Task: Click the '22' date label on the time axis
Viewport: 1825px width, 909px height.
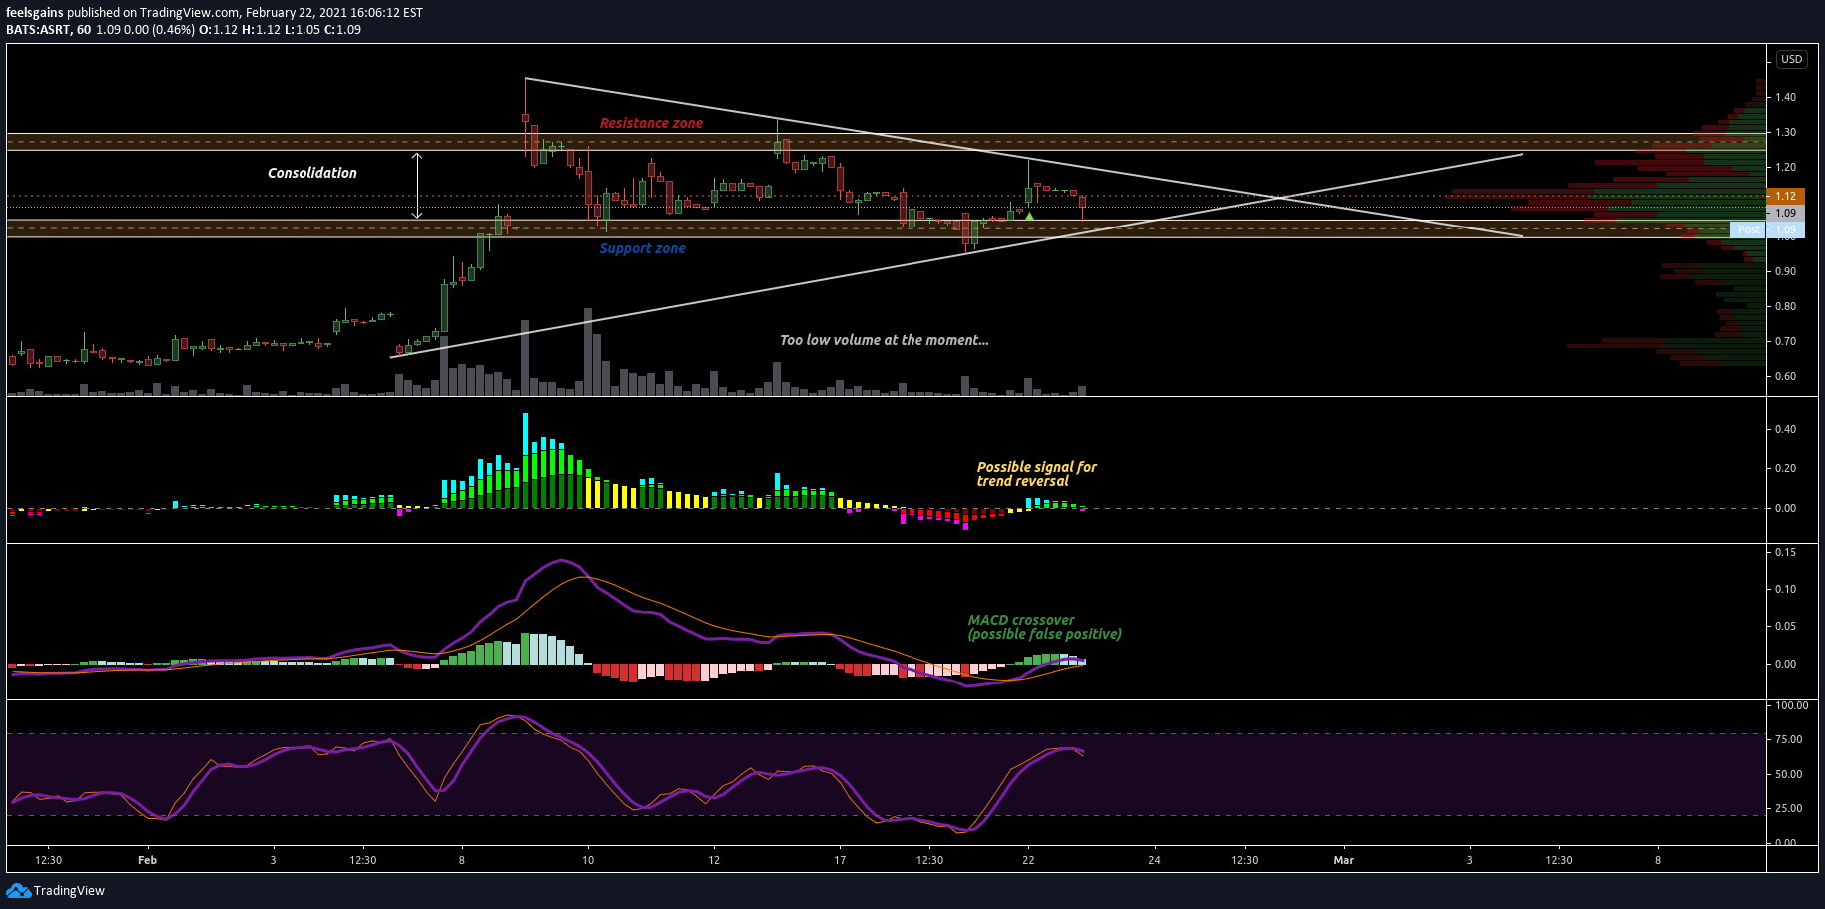Action: click(1028, 860)
